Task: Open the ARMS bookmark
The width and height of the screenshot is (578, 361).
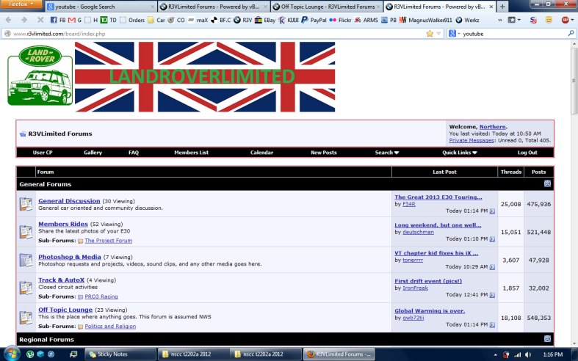Action: coord(366,20)
